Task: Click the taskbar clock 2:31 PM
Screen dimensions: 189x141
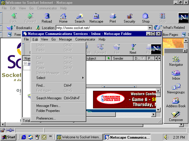Action: [179, 137]
